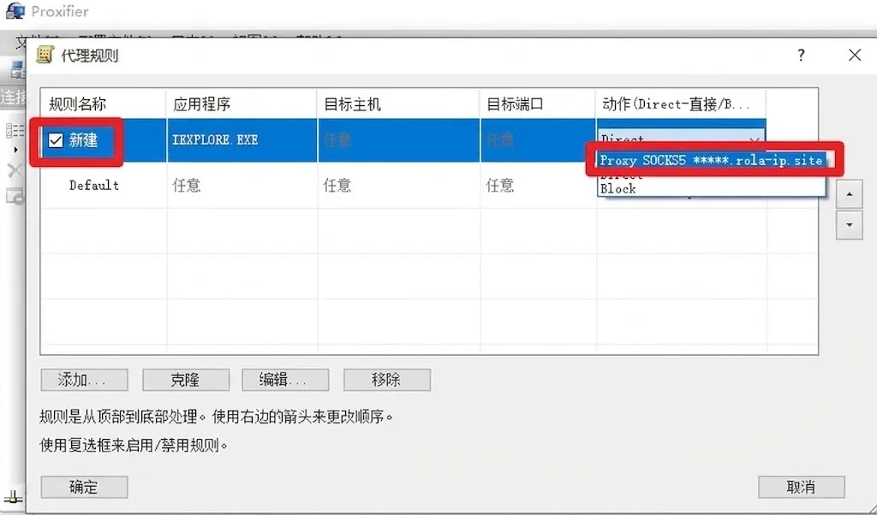Open the dialog help question mark
The image size is (877, 515).
[x=801, y=55]
